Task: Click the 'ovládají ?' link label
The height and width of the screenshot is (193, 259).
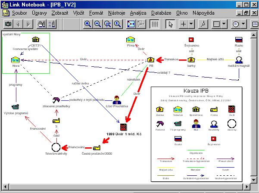Action: click(163, 73)
